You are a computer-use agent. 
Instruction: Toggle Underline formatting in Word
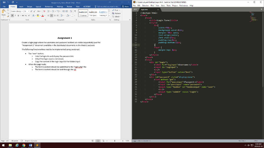[18, 16]
